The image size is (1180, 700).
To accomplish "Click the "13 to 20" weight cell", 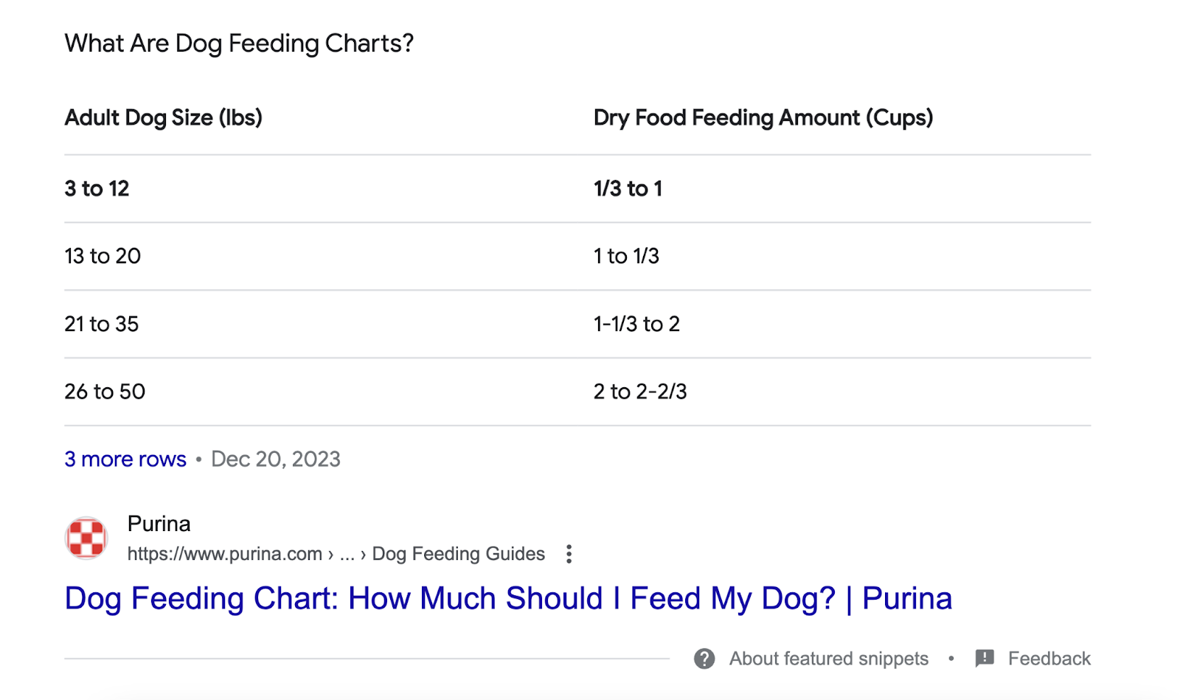I will pyautogui.click(x=103, y=256).
